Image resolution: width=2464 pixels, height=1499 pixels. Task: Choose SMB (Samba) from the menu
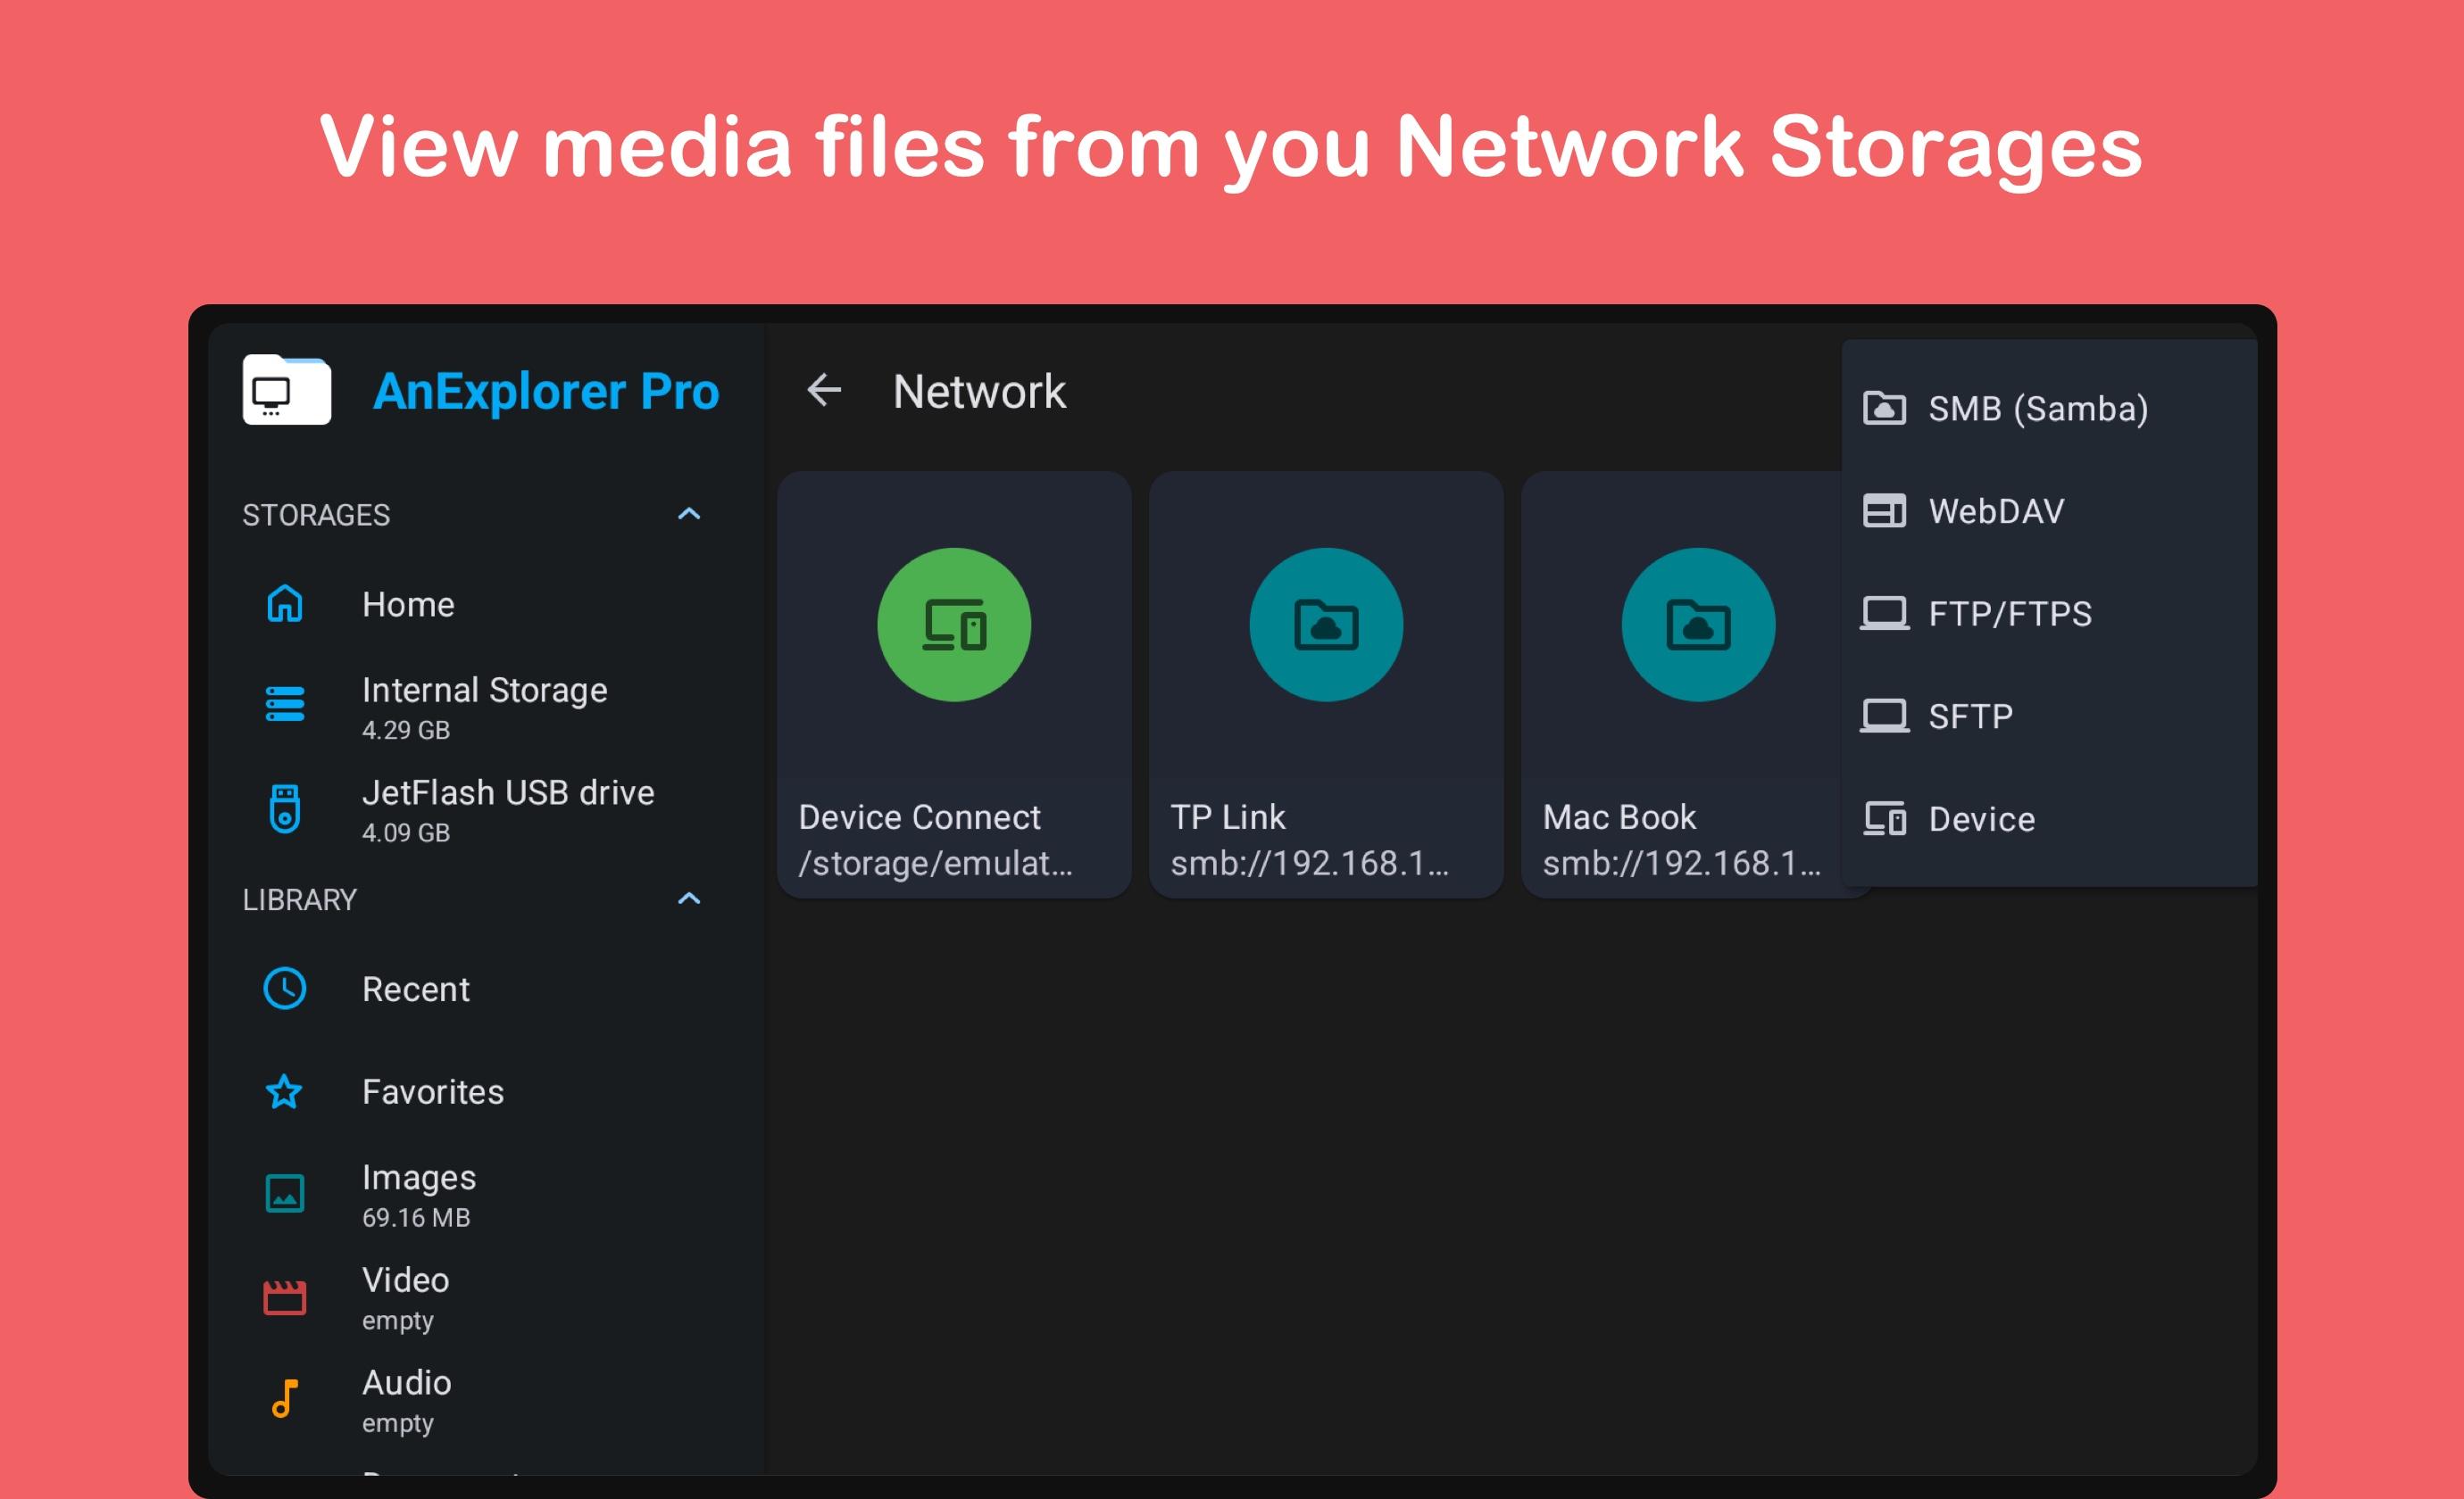click(x=2036, y=409)
